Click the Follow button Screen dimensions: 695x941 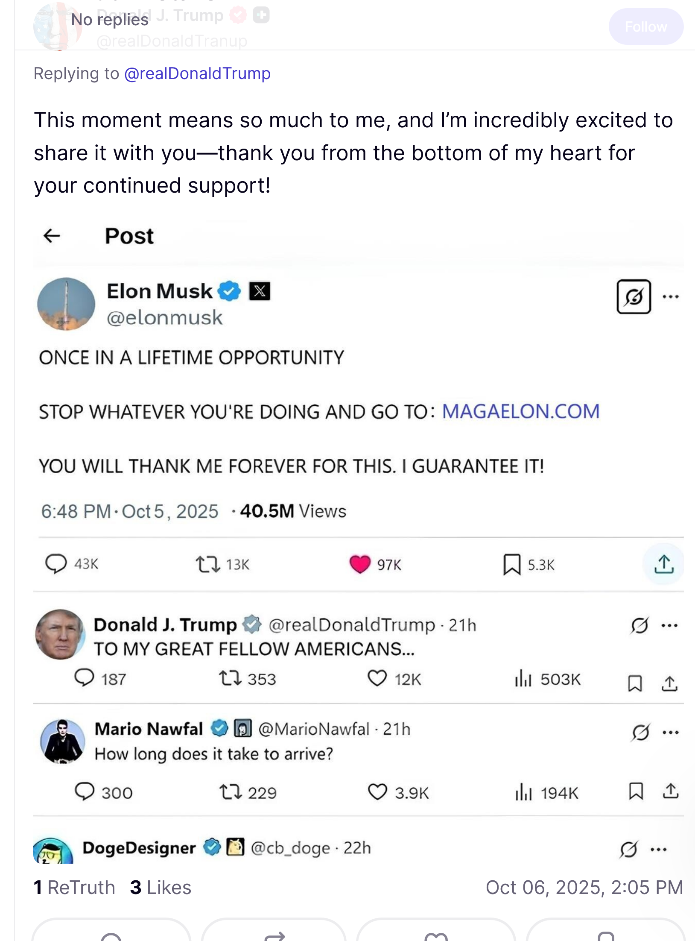click(x=645, y=27)
